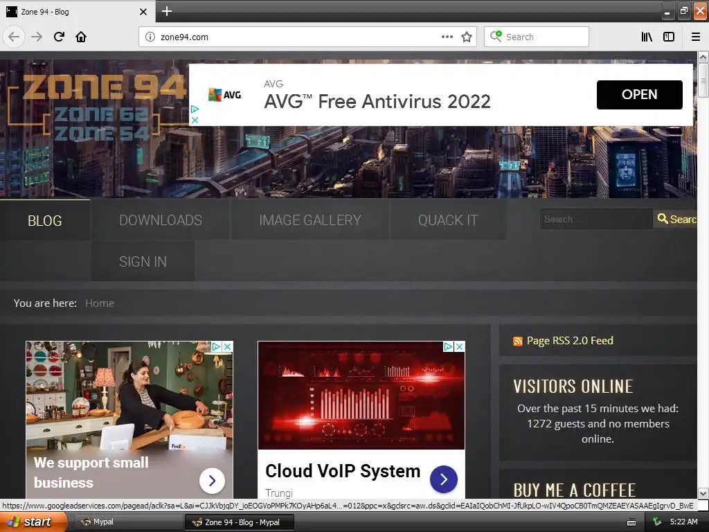The height and width of the screenshot is (532, 709).
Task: Open AdChoices on Cloud VoIP ad
Action: coord(448,346)
